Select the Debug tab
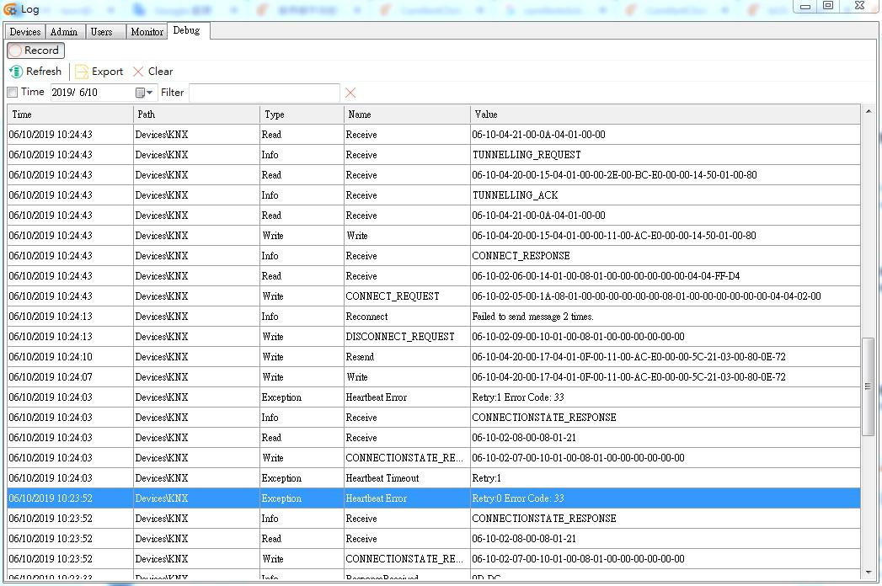This screenshot has width=882, height=586. pyautogui.click(x=187, y=30)
